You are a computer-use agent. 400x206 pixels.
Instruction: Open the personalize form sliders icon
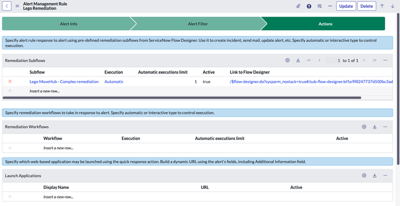click(x=320, y=6)
